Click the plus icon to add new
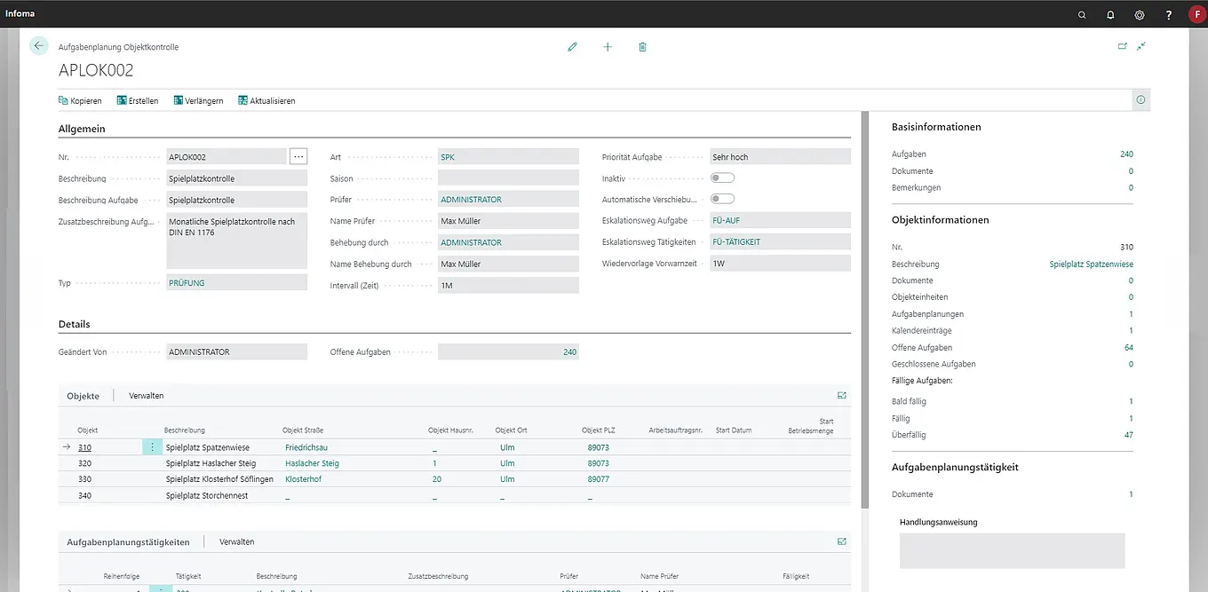This screenshot has width=1208, height=592. pyautogui.click(x=608, y=47)
